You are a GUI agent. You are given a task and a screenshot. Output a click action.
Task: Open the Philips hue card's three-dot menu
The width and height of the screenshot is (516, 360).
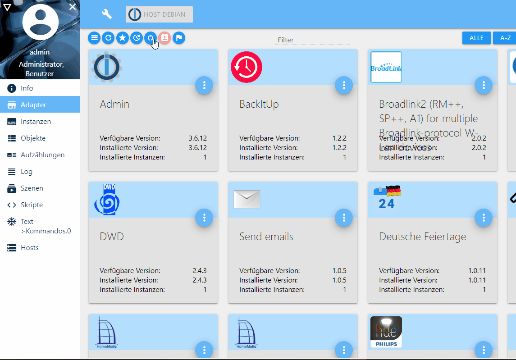click(484, 350)
